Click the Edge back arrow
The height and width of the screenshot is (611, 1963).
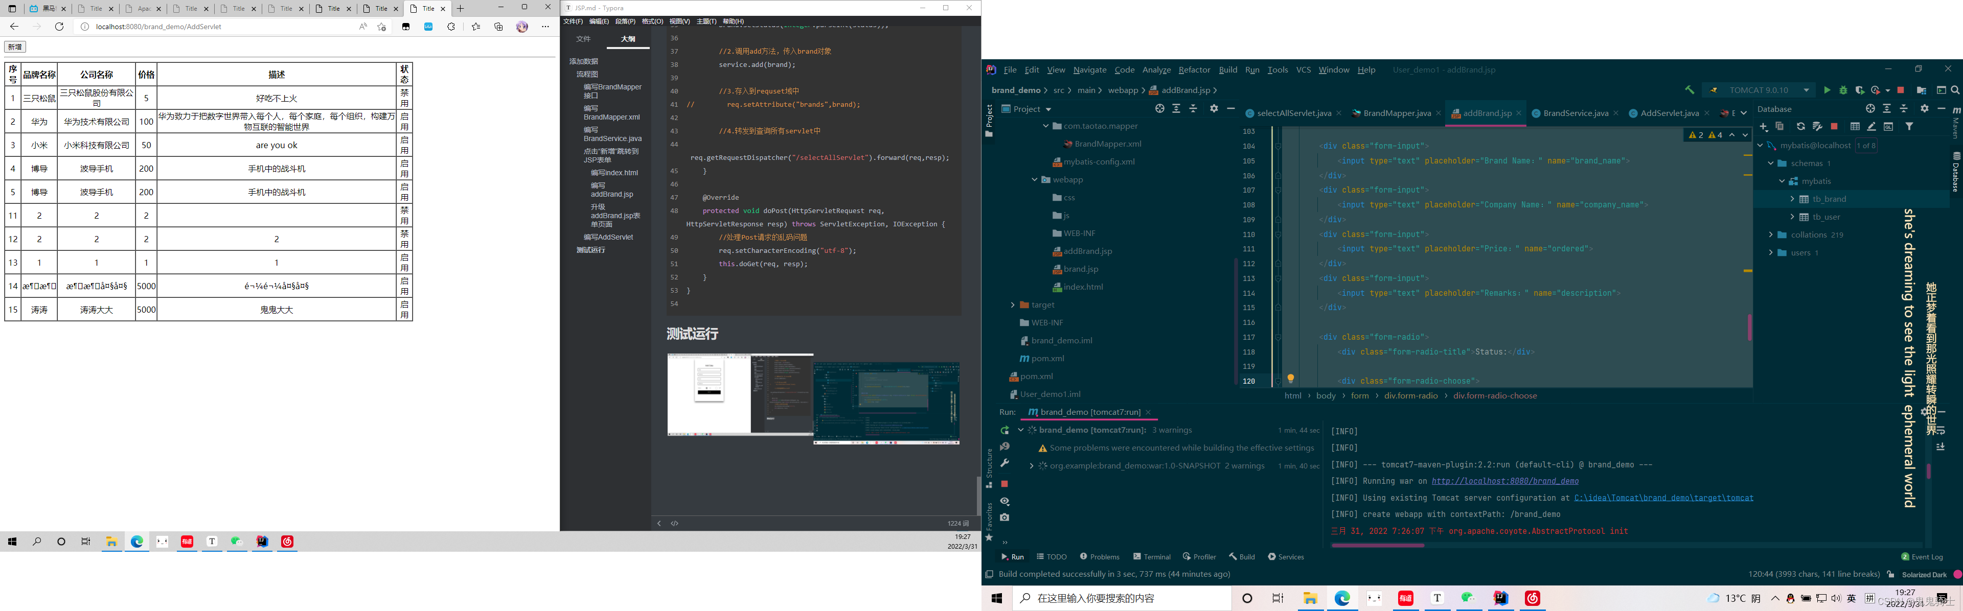coord(14,27)
